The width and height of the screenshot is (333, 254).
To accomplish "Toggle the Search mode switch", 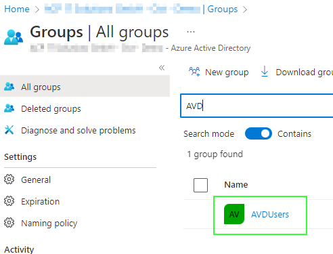I will pos(259,133).
